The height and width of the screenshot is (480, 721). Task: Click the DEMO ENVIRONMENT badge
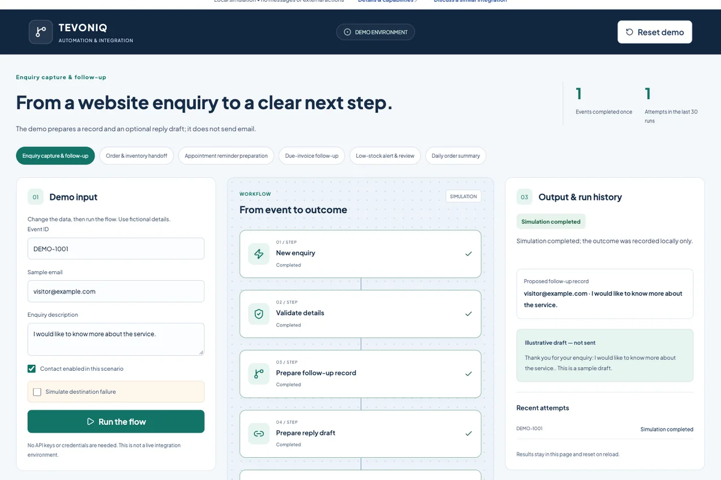(376, 32)
